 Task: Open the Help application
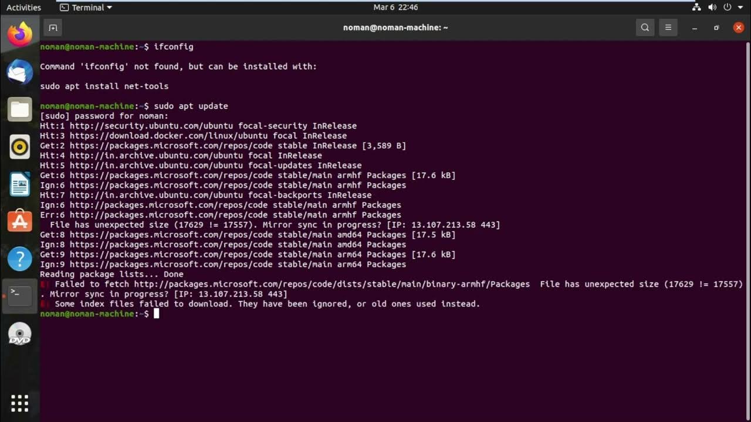pos(20,258)
